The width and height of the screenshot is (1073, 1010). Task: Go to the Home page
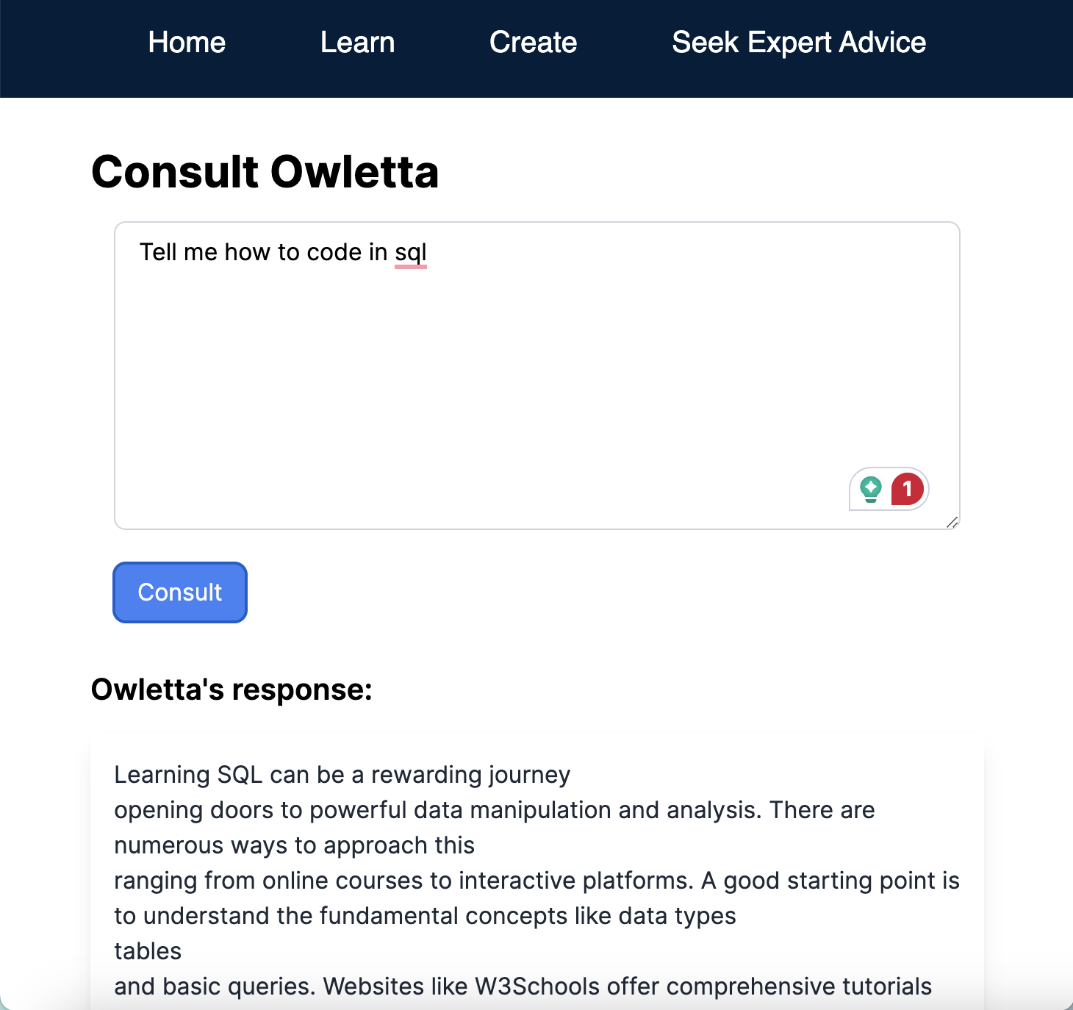click(x=187, y=43)
